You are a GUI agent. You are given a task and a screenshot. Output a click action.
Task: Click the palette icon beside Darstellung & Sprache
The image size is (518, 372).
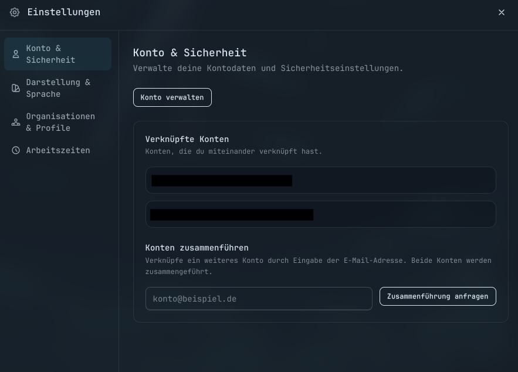pos(16,88)
